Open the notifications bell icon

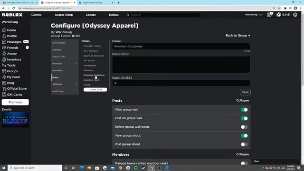[x=269, y=15]
